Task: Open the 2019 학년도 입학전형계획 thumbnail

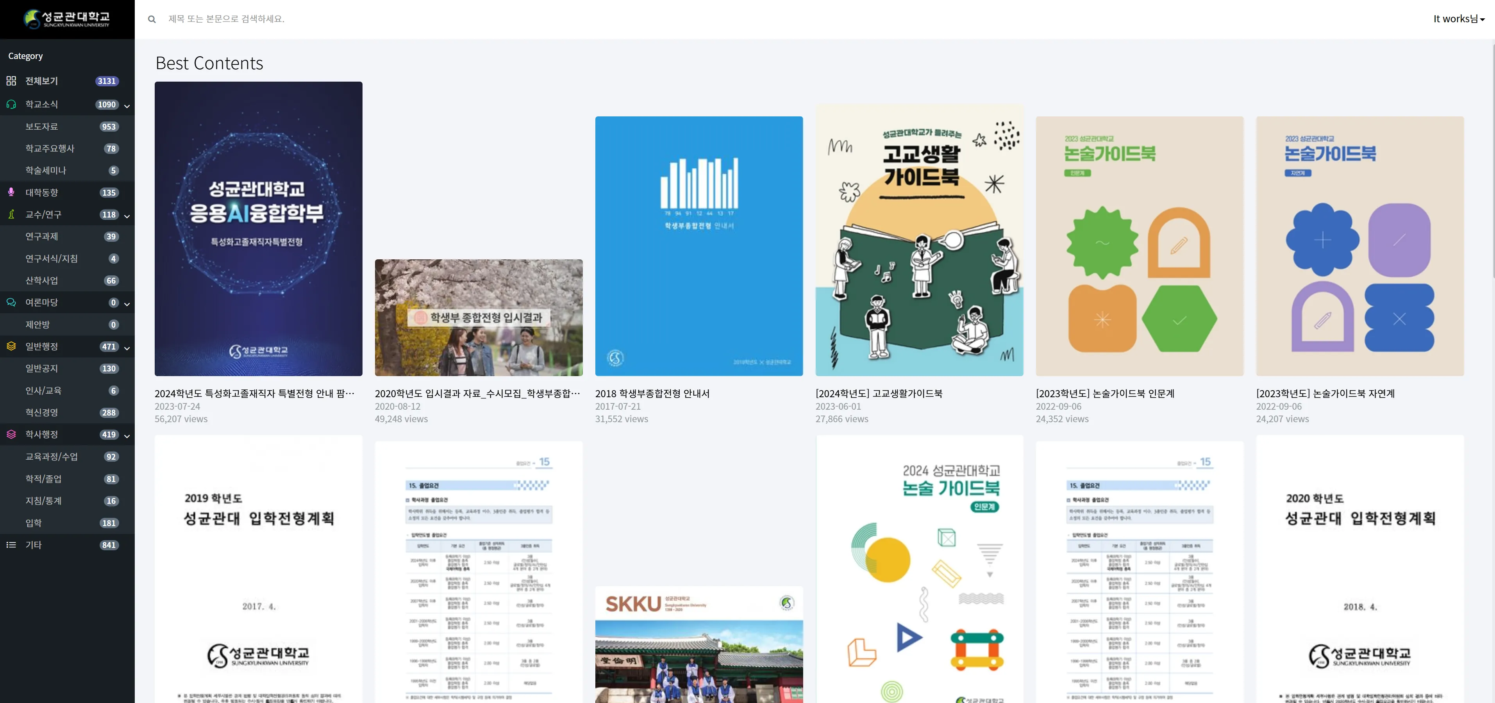Action: tap(258, 569)
